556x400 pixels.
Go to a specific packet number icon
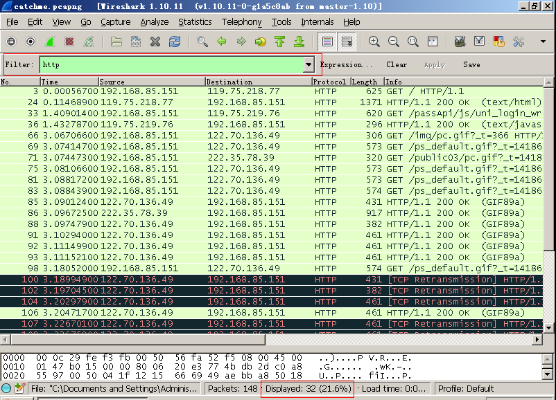(x=260, y=42)
